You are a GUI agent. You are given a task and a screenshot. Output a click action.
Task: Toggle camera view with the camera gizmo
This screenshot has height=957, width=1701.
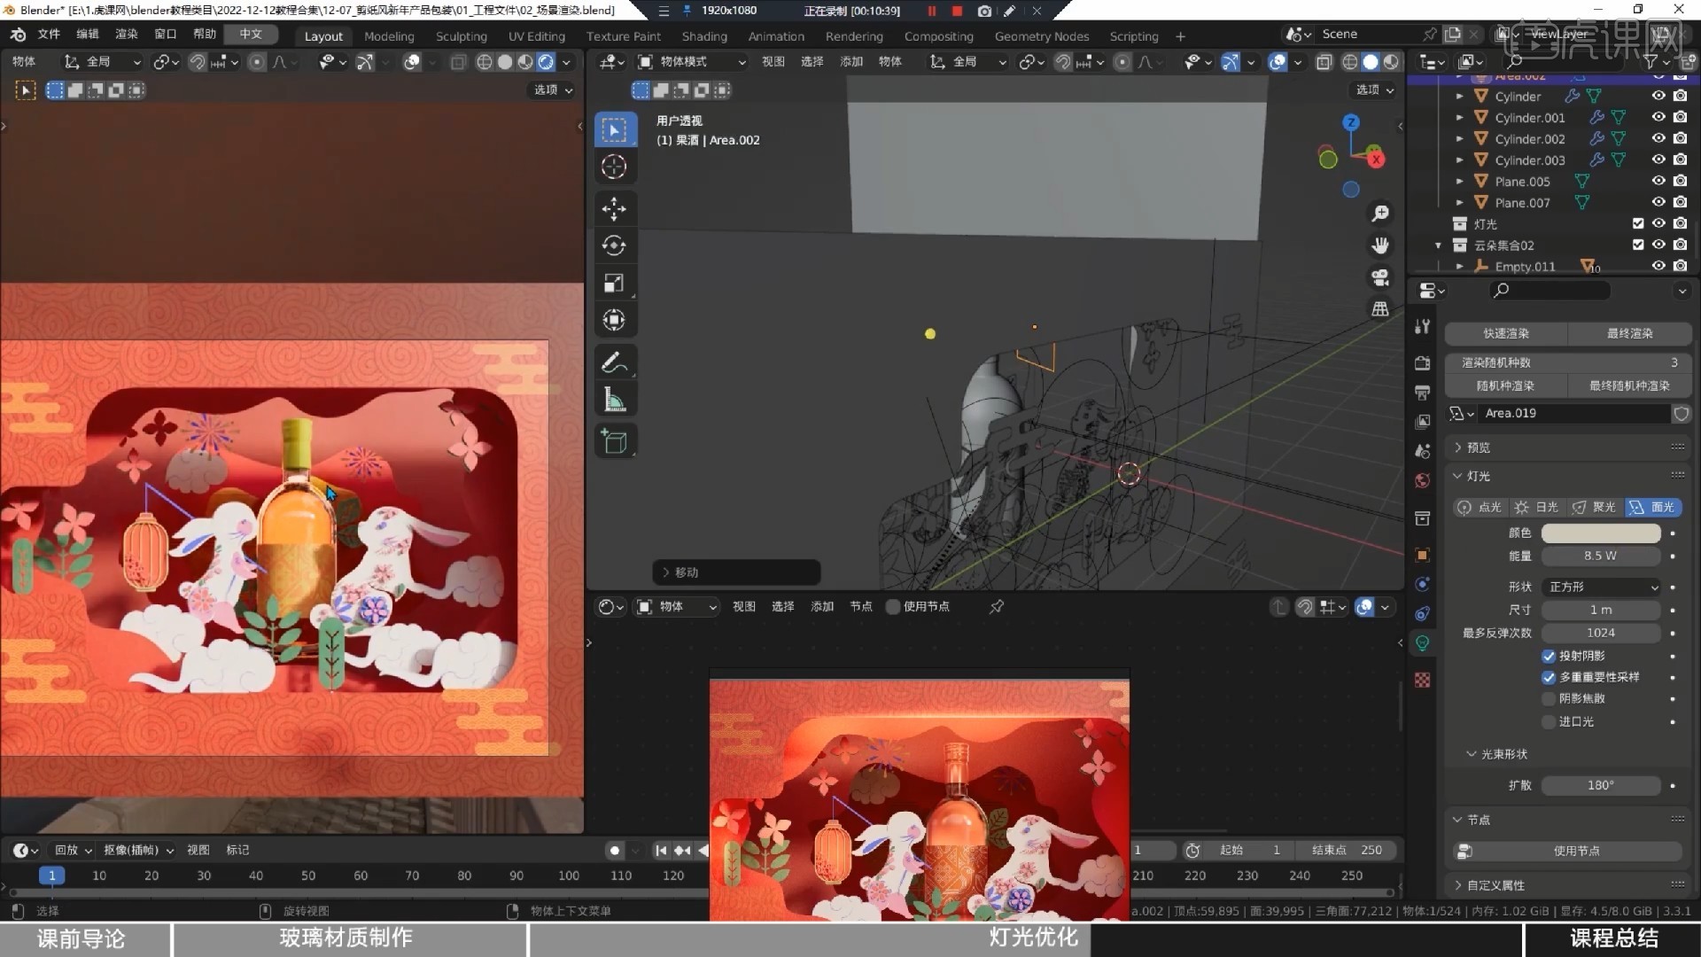click(x=1380, y=277)
